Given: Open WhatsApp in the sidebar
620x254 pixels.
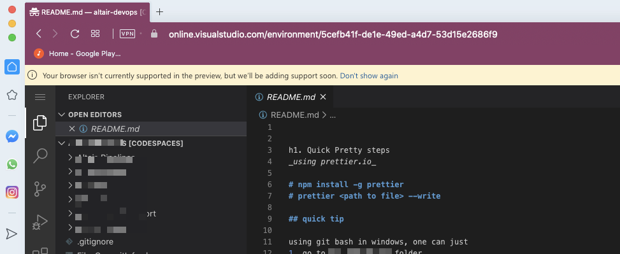Looking at the screenshot, I should point(12,164).
